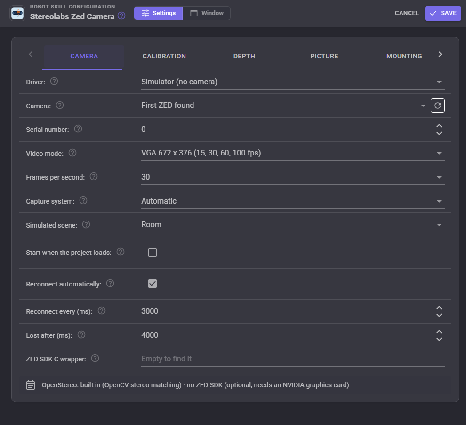Click the ZED SDK C wrapper path field
The width and height of the screenshot is (466, 425).
click(293, 359)
